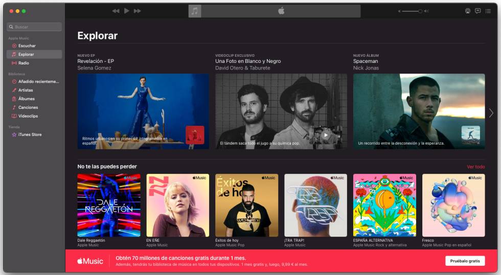Open iTunes Store in the sidebar
Screen dimensions: 501x275
coord(34,134)
